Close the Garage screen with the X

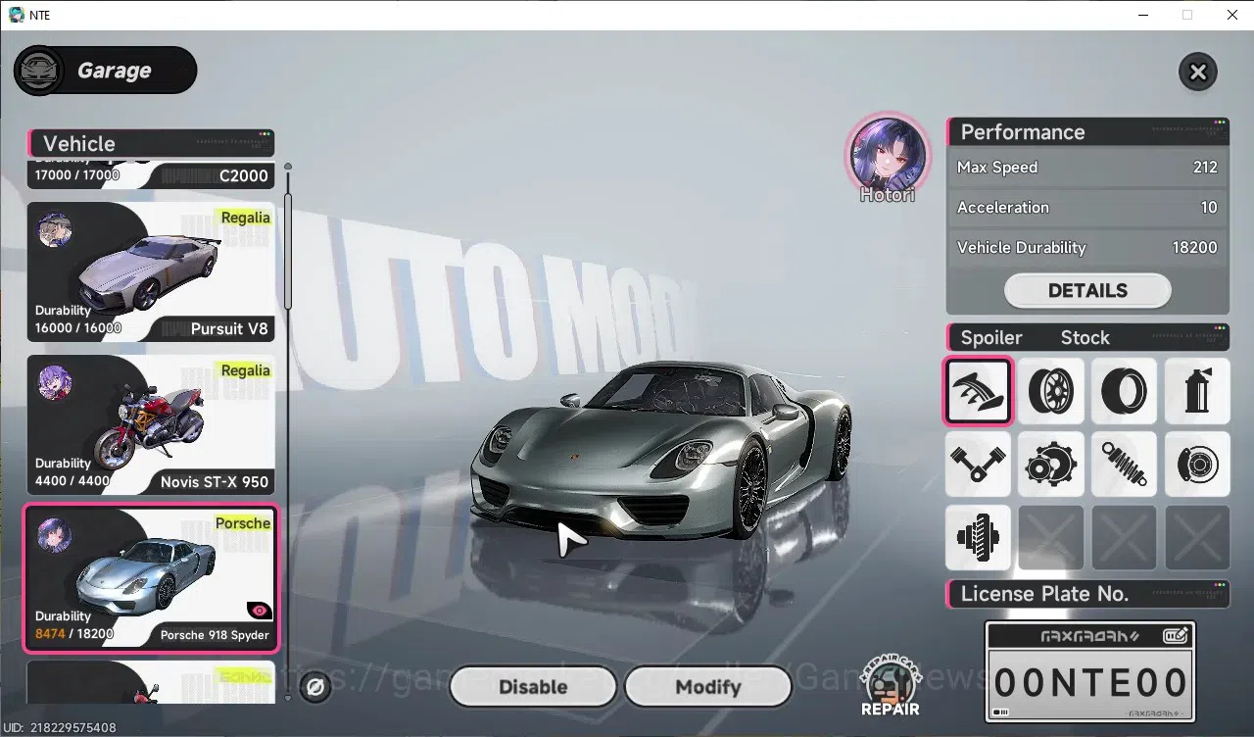[1197, 72]
